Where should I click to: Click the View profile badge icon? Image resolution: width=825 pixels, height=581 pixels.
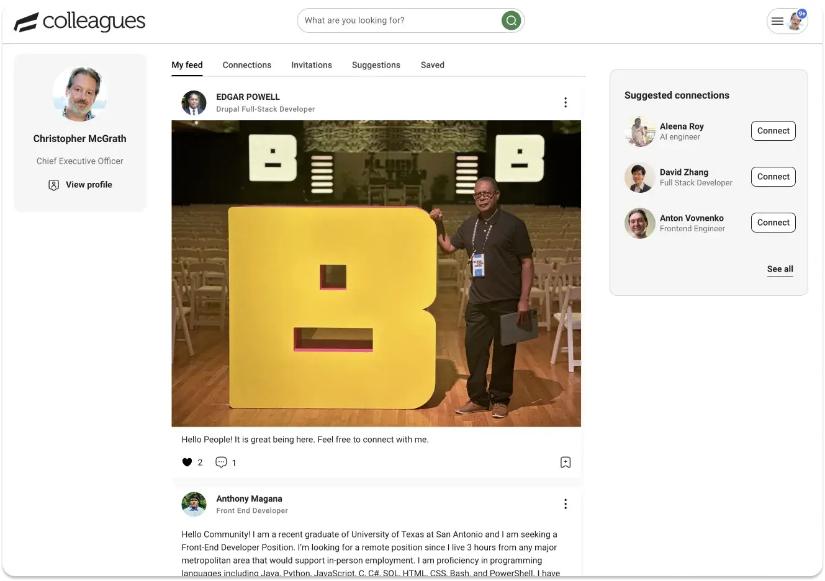click(x=54, y=185)
